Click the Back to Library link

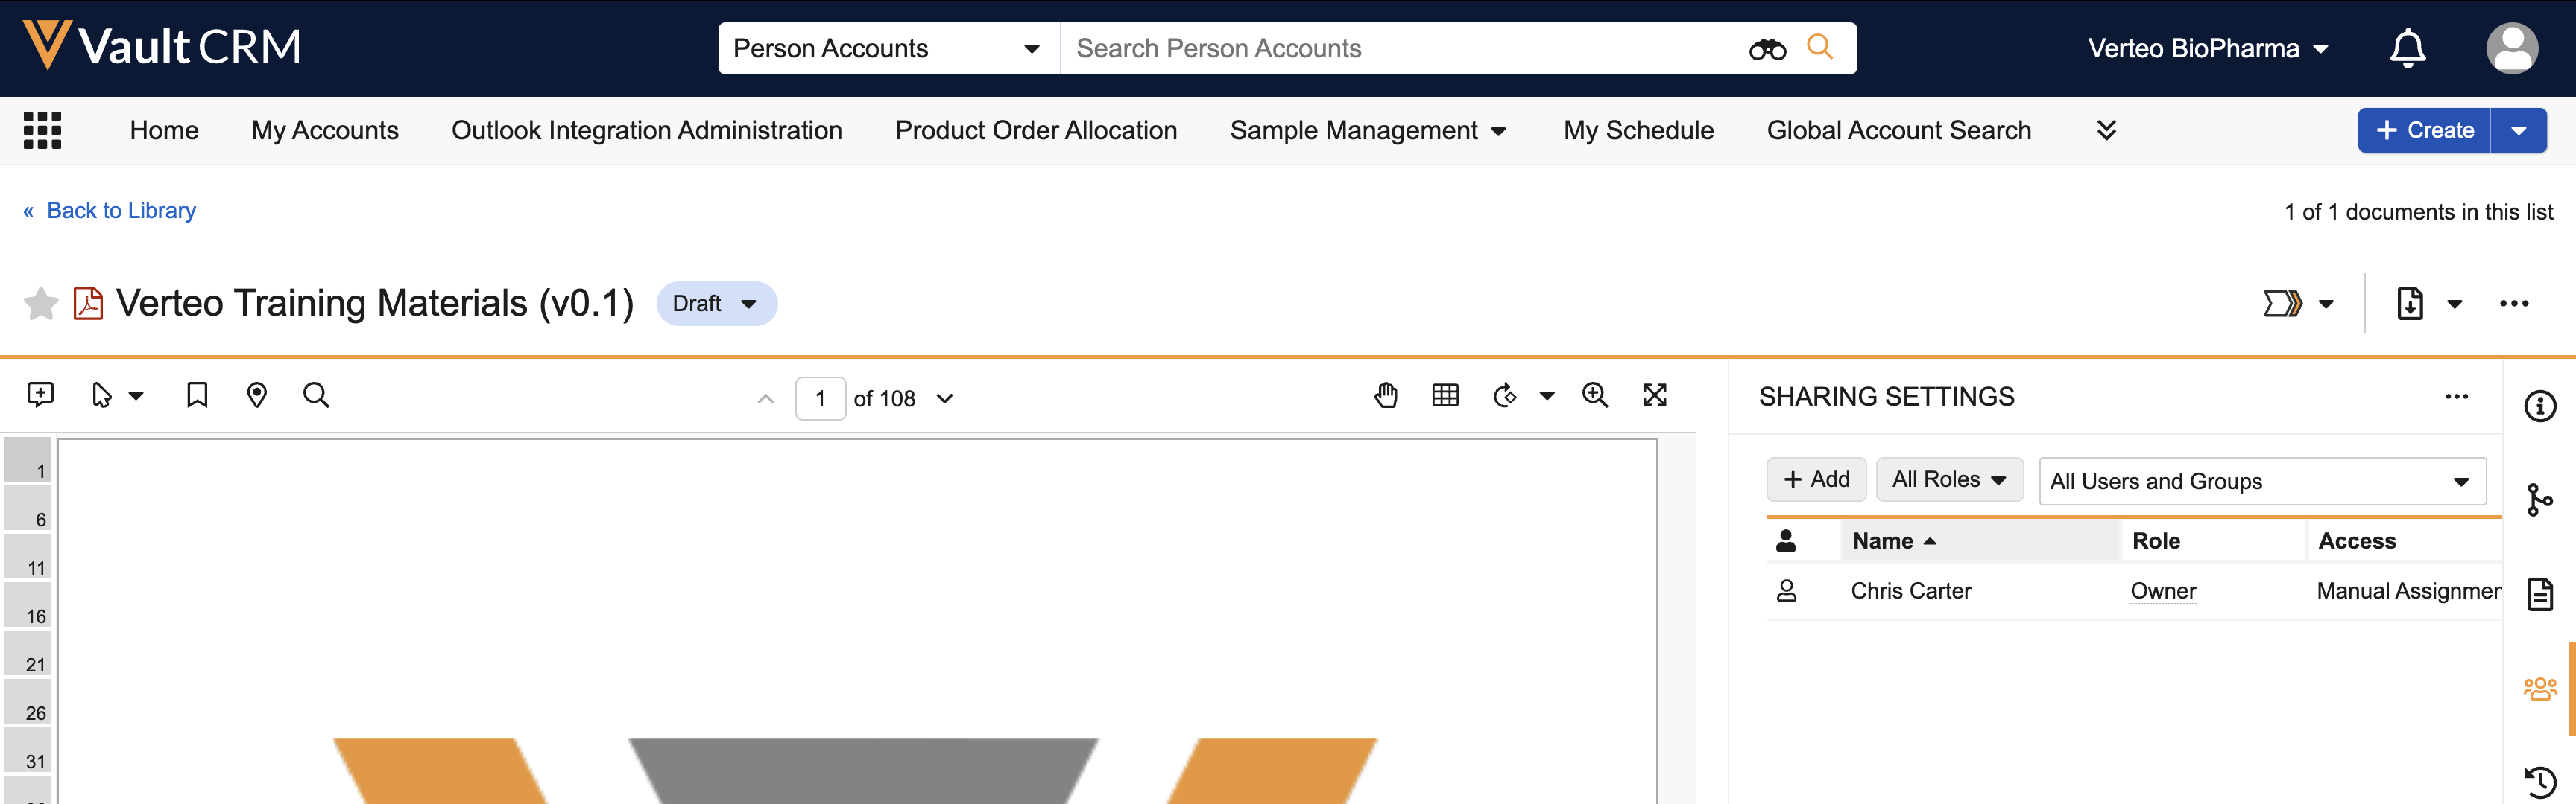click(121, 211)
